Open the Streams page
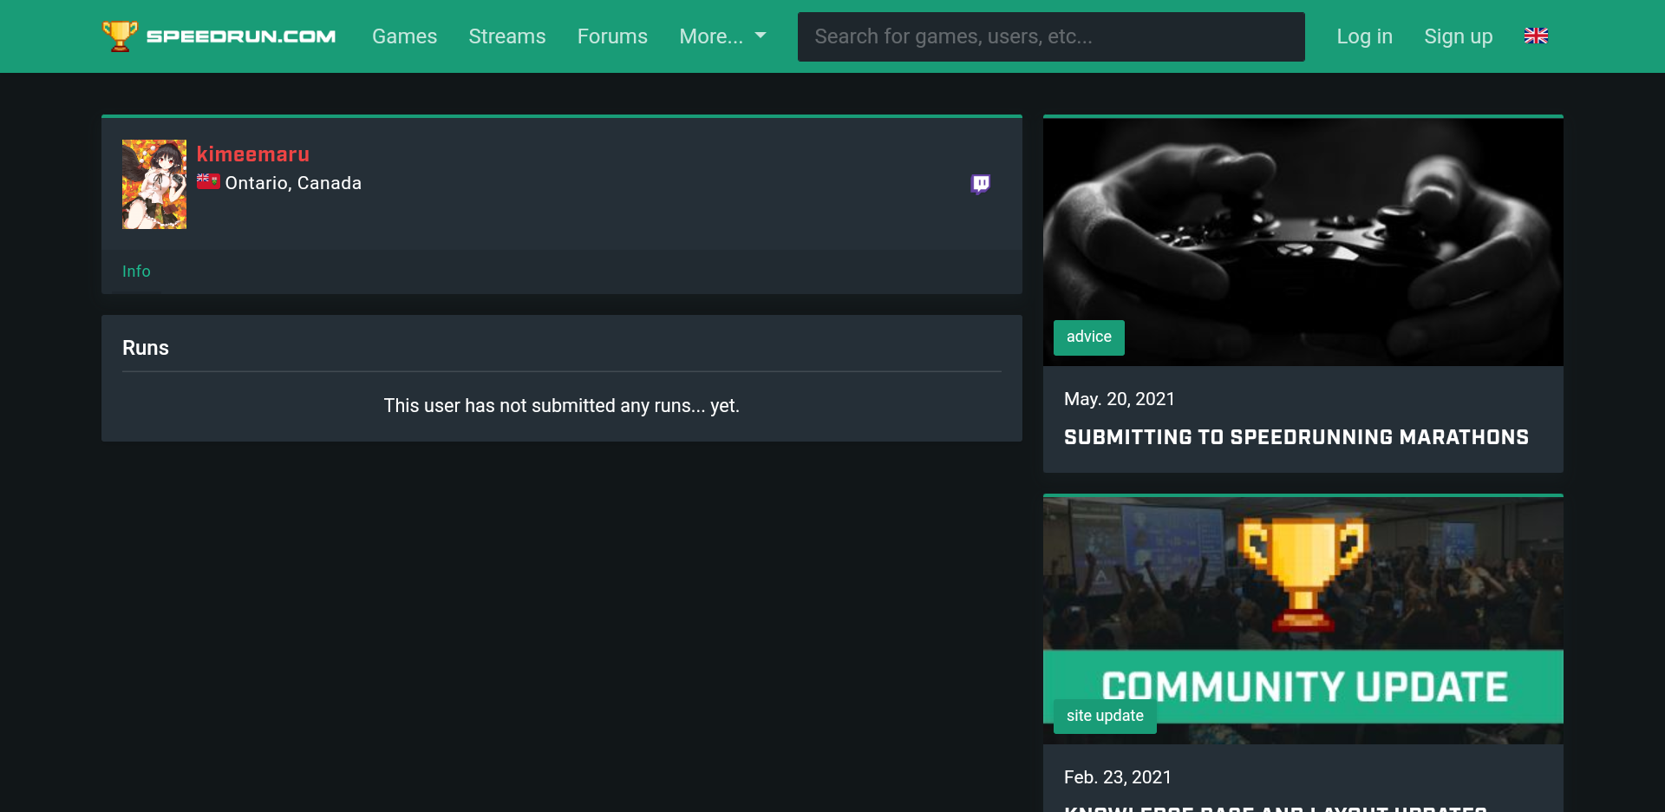The width and height of the screenshot is (1665, 812). pyautogui.click(x=507, y=36)
